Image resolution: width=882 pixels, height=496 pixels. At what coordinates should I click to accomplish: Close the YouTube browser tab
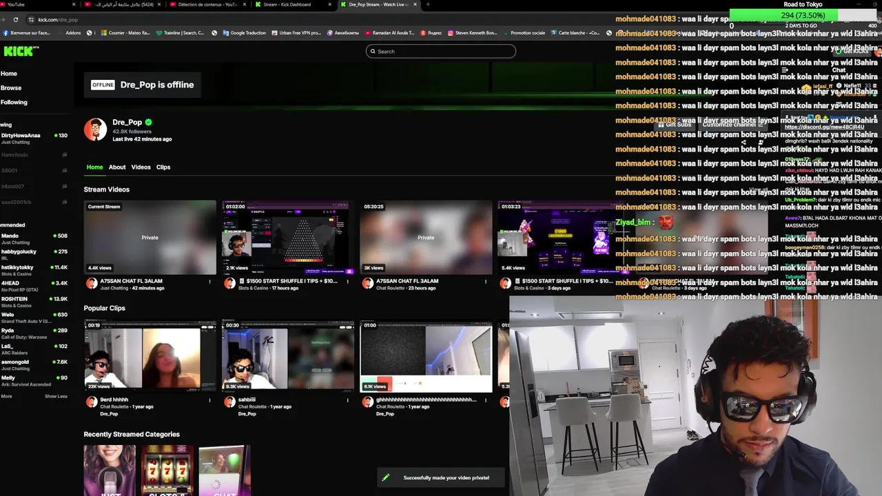(x=74, y=4)
